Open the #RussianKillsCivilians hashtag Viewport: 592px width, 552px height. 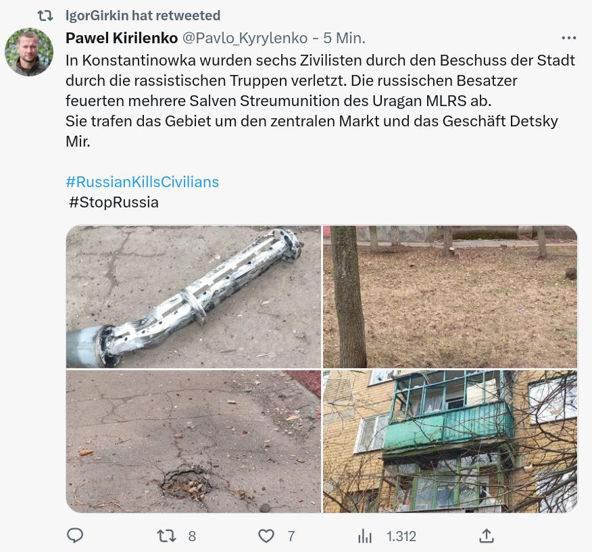tap(143, 182)
